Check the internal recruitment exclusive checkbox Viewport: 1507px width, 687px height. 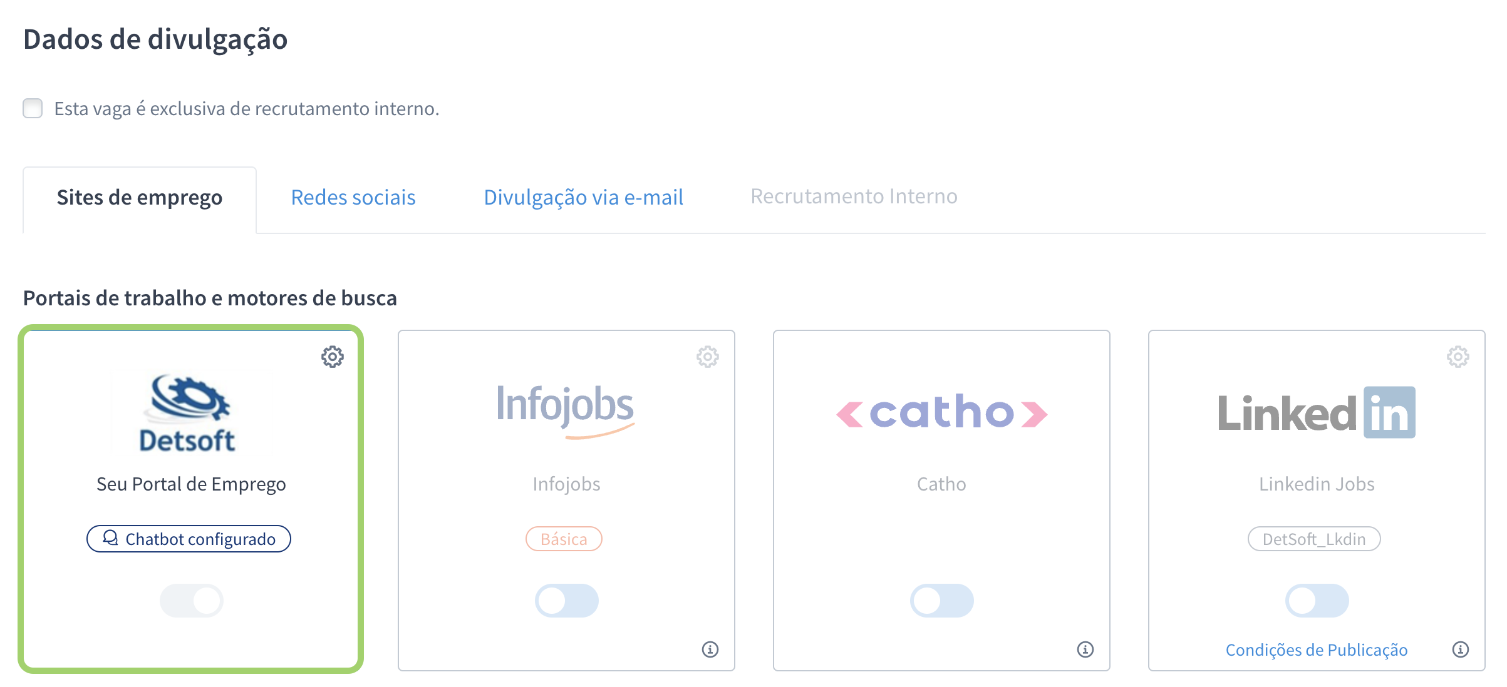33,108
